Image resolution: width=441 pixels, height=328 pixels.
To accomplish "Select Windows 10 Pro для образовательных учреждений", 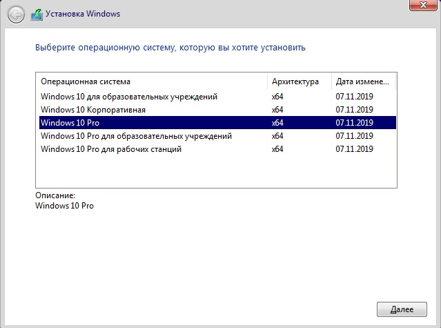I will pos(217,136).
